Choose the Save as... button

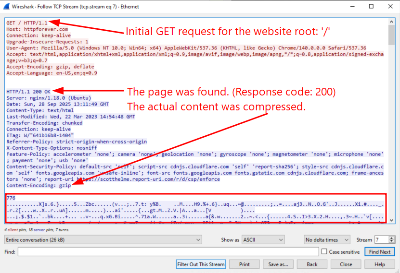[278, 264]
